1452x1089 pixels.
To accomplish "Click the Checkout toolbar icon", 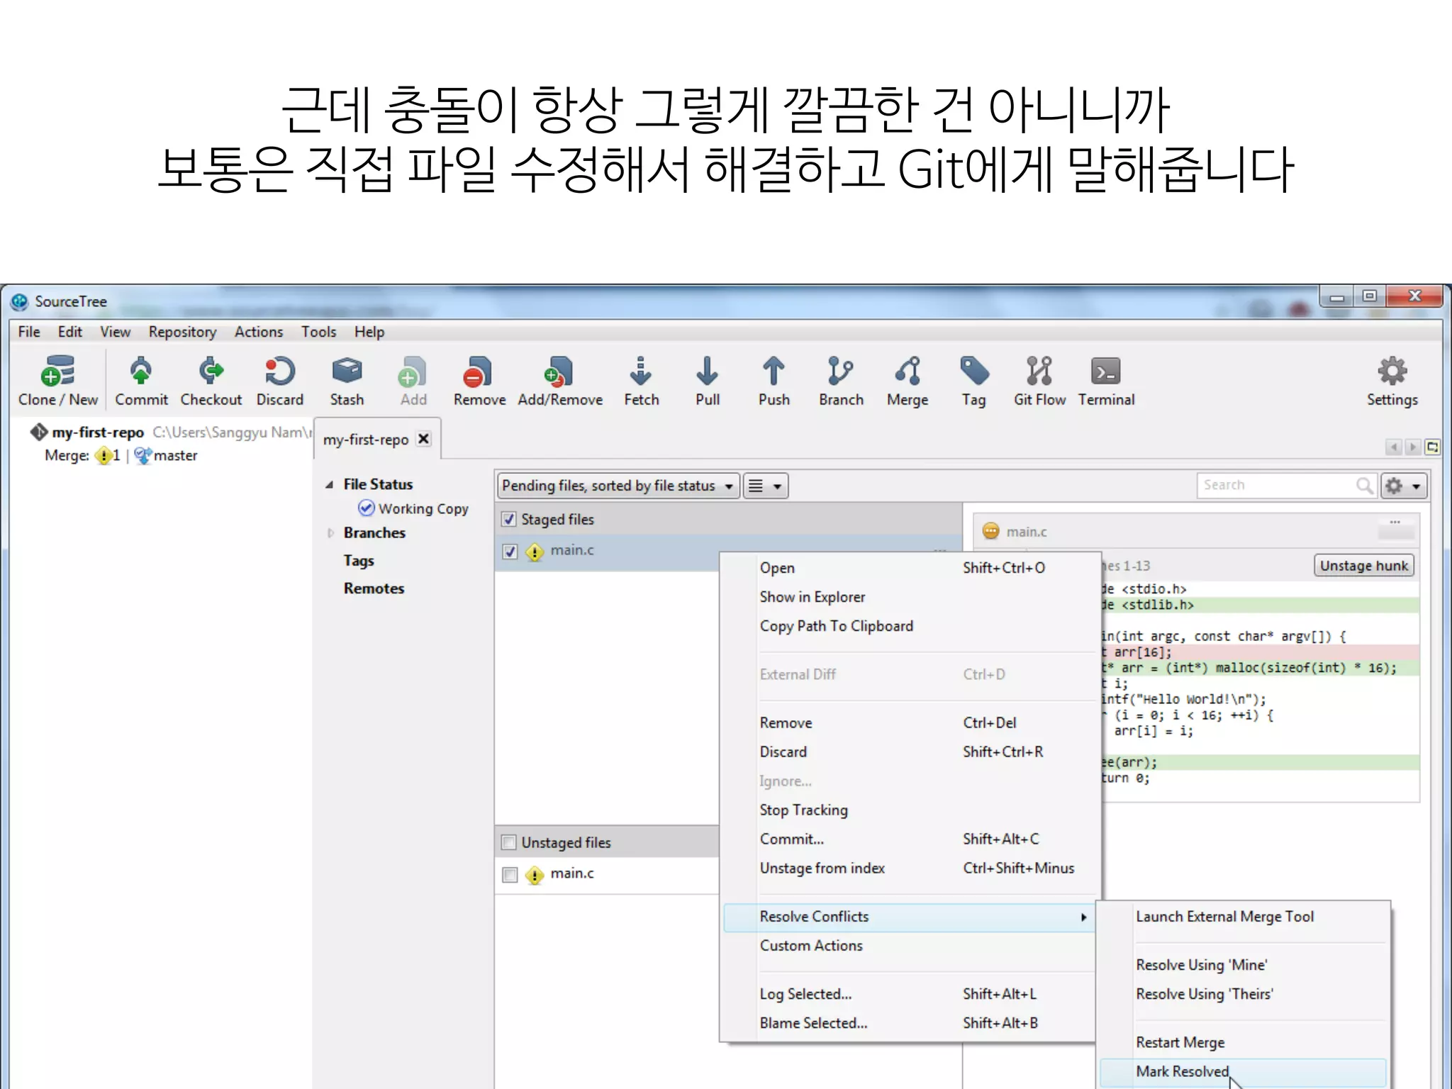I will (x=211, y=372).
